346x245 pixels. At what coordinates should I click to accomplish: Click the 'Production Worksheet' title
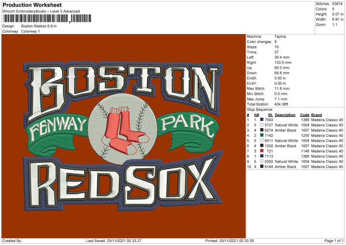point(32,5)
